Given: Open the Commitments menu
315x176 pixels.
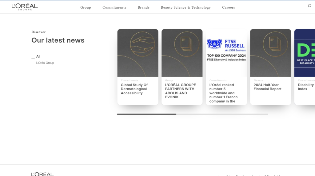Looking at the screenshot, I should point(114,7).
